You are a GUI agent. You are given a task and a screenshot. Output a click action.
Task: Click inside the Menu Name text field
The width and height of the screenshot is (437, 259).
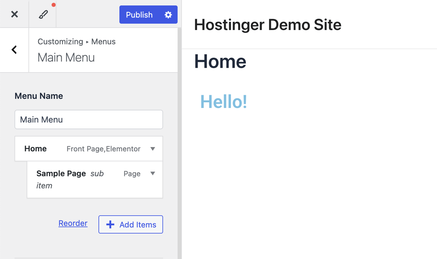(88, 119)
